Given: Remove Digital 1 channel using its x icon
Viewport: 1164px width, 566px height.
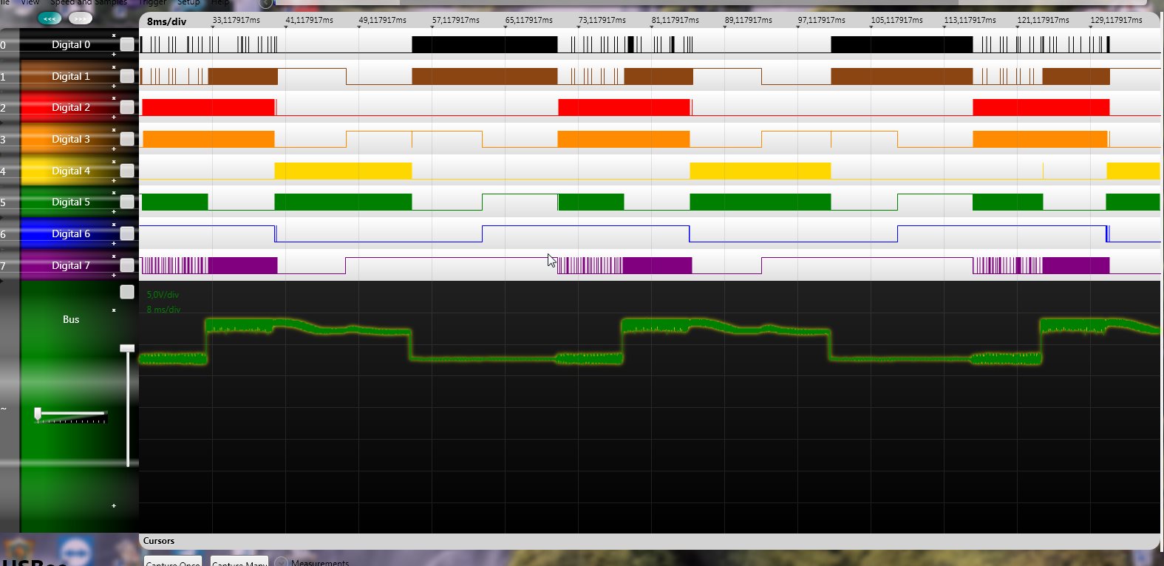Looking at the screenshot, I should [114, 67].
